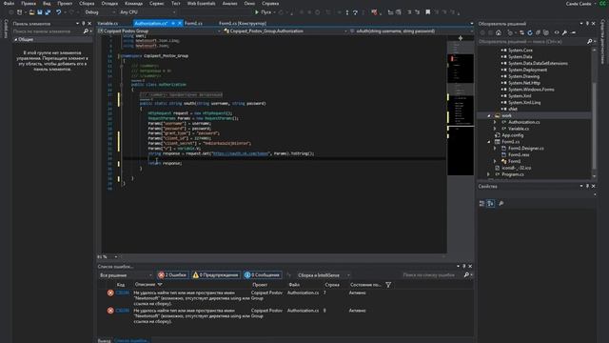Open the Правка menu
Image resolution: width=609 pixels, height=343 pixels.
(x=29, y=3)
